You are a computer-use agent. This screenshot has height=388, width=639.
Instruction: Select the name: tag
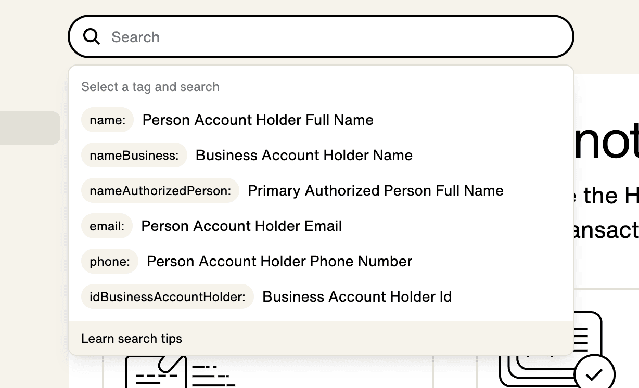(x=108, y=120)
